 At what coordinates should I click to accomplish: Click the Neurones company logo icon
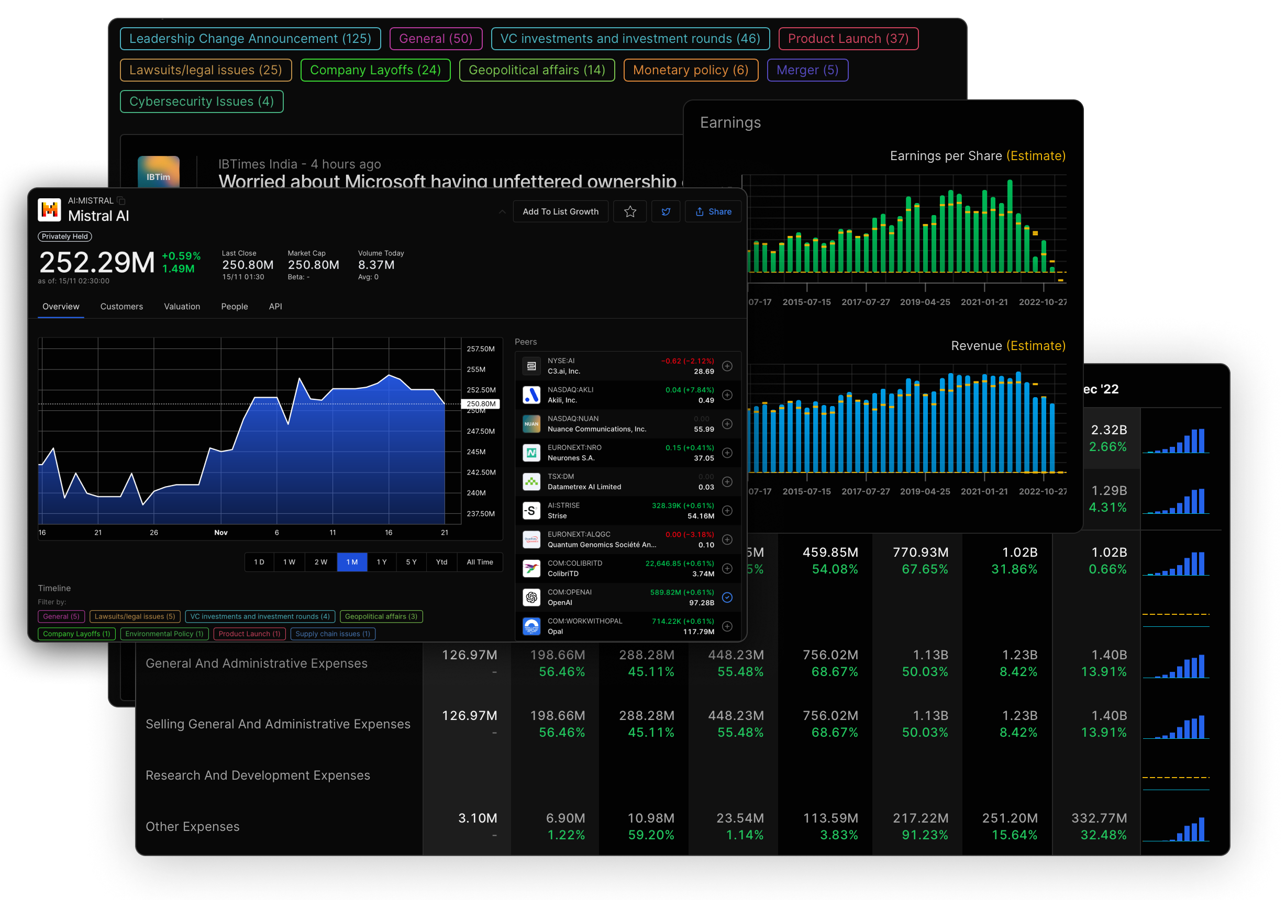click(531, 453)
